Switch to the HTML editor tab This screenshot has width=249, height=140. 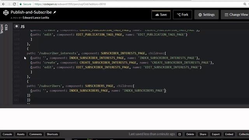(2, 29)
